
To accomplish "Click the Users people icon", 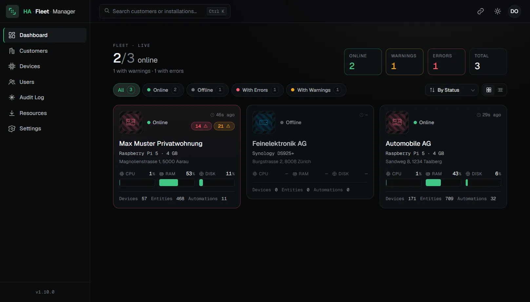I will (12, 82).
